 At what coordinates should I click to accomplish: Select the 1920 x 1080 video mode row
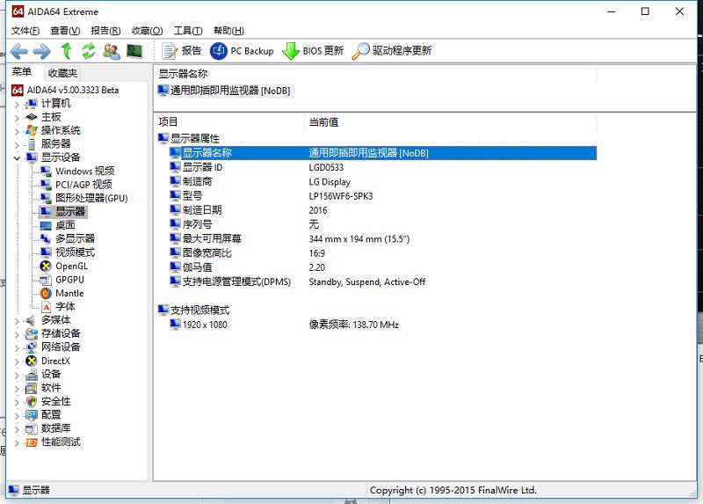coord(383,325)
